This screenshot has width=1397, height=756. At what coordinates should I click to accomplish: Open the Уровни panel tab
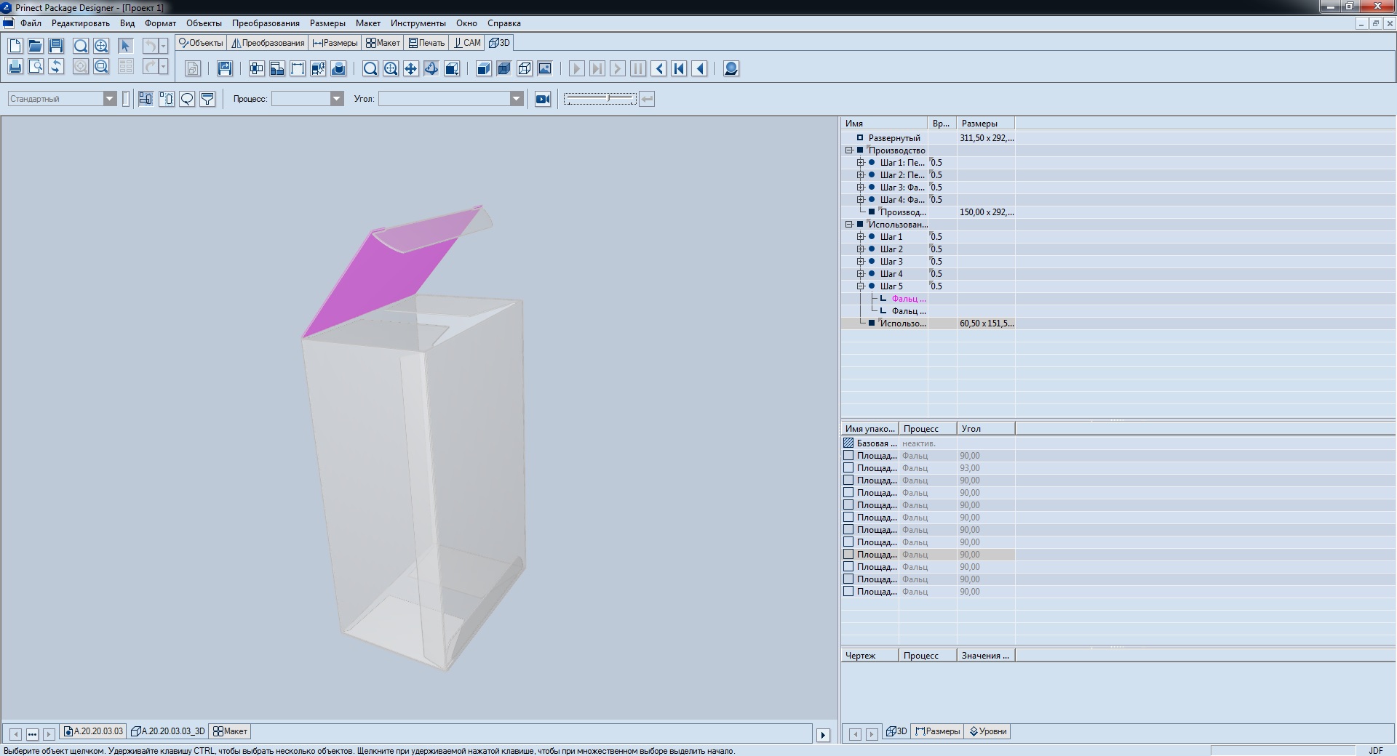[x=987, y=731]
